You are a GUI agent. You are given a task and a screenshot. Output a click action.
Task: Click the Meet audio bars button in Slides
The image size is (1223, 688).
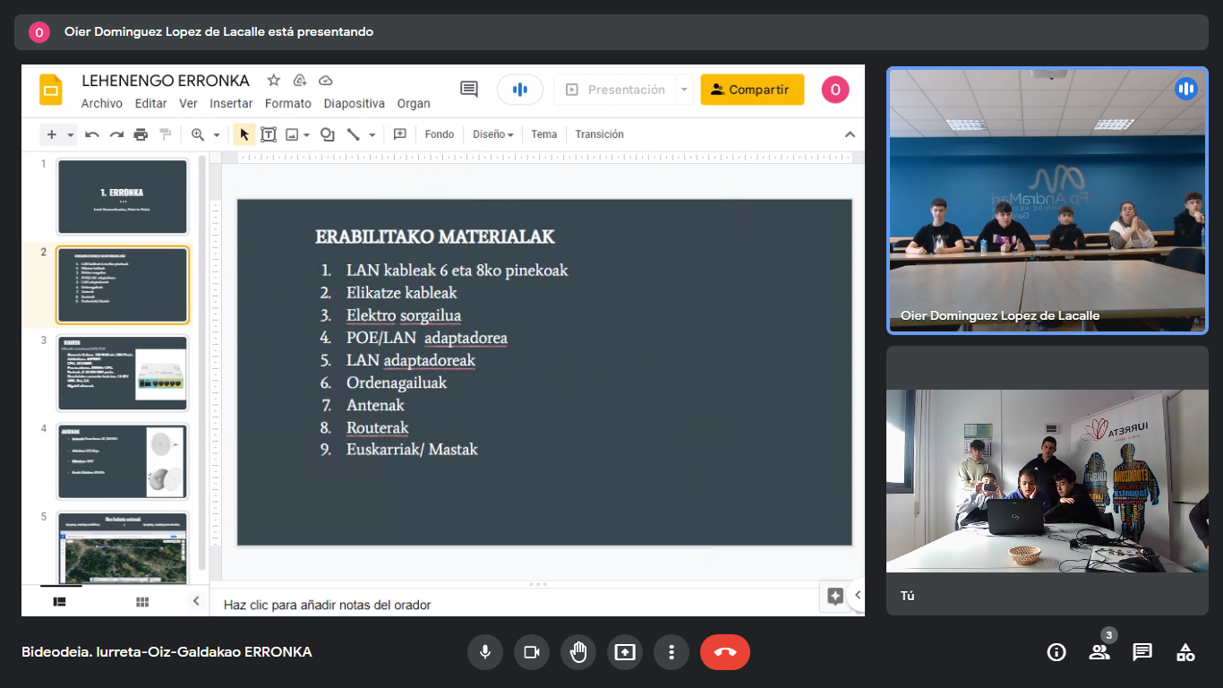(520, 90)
